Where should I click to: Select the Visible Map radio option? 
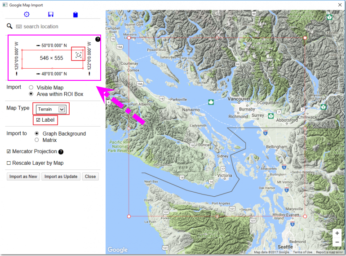pyautogui.click(x=31, y=88)
